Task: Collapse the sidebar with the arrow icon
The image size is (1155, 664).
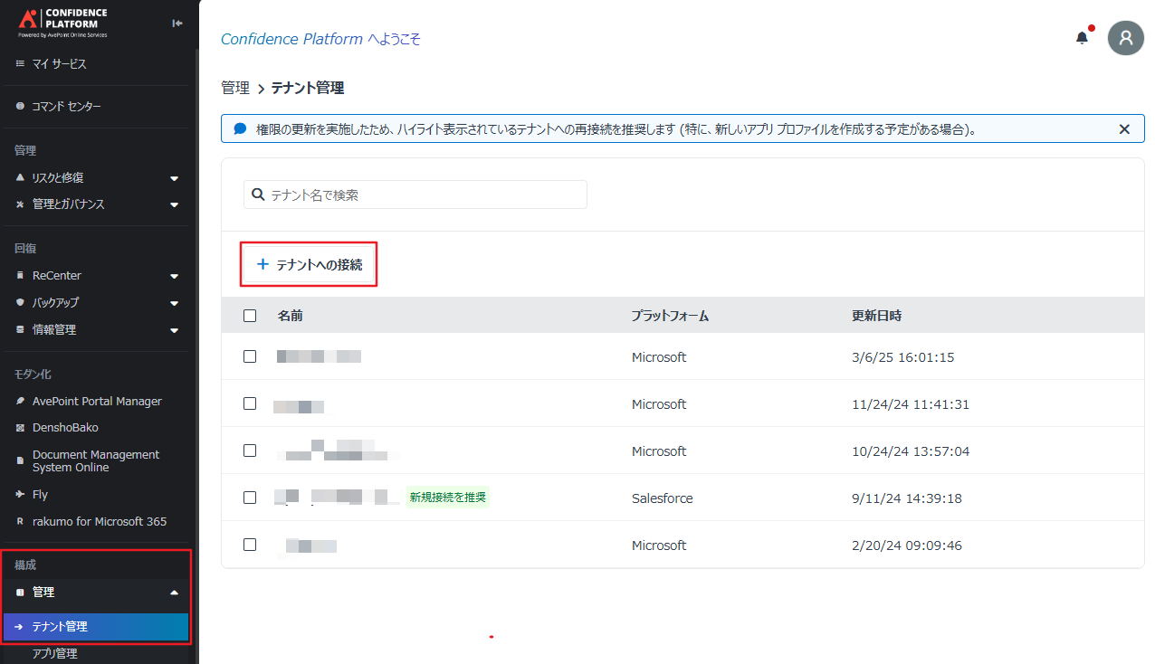Action: point(177,24)
